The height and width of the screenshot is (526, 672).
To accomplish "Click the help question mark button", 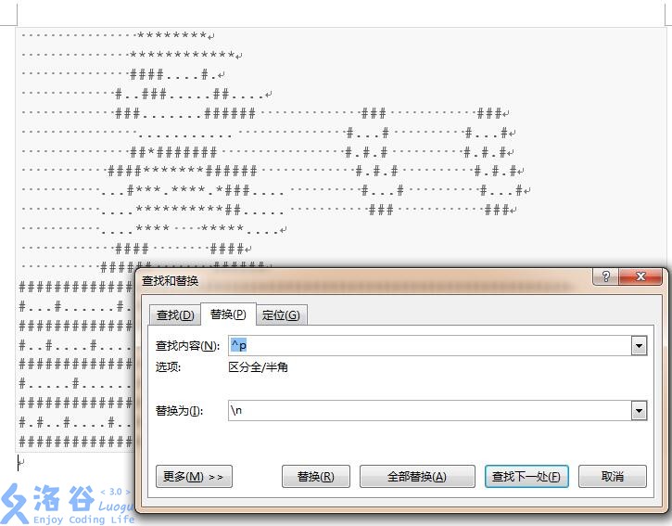I will (605, 278).
